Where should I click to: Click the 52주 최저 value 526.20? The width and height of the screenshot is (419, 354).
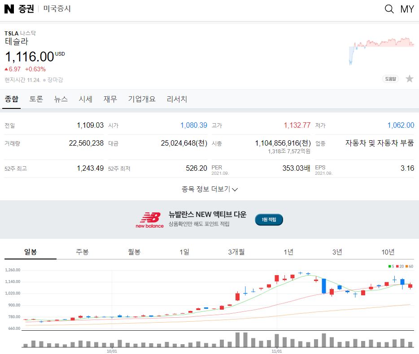(x=196, y=168)
